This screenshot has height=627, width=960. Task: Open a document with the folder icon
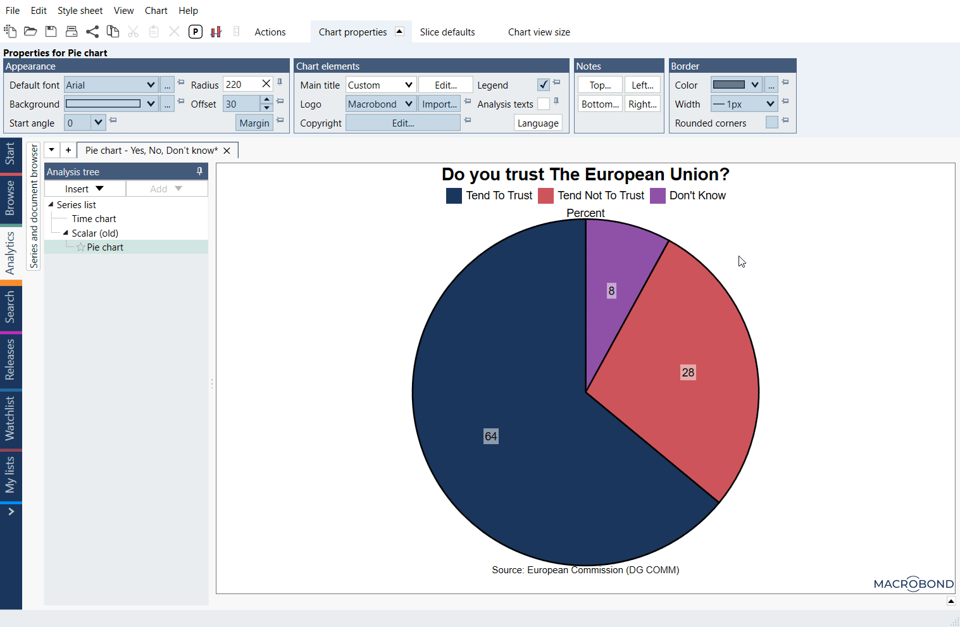pos(30,30)
